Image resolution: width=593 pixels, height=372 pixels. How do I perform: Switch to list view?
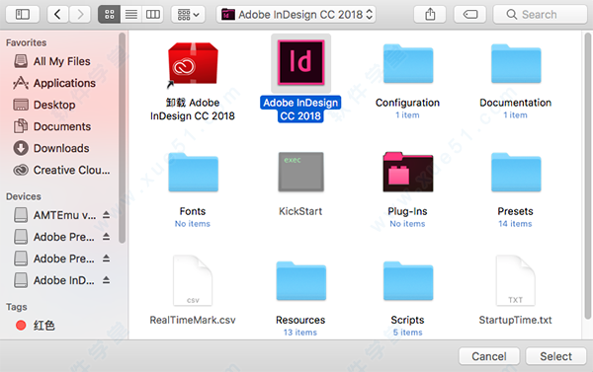131,15
